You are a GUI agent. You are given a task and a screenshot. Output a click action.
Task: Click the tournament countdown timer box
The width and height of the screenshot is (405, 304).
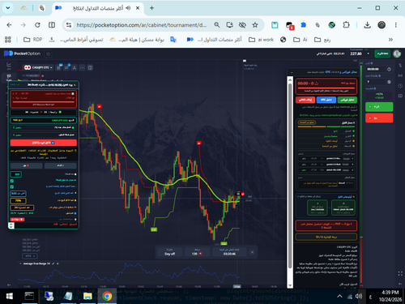[x=229, y=252]
